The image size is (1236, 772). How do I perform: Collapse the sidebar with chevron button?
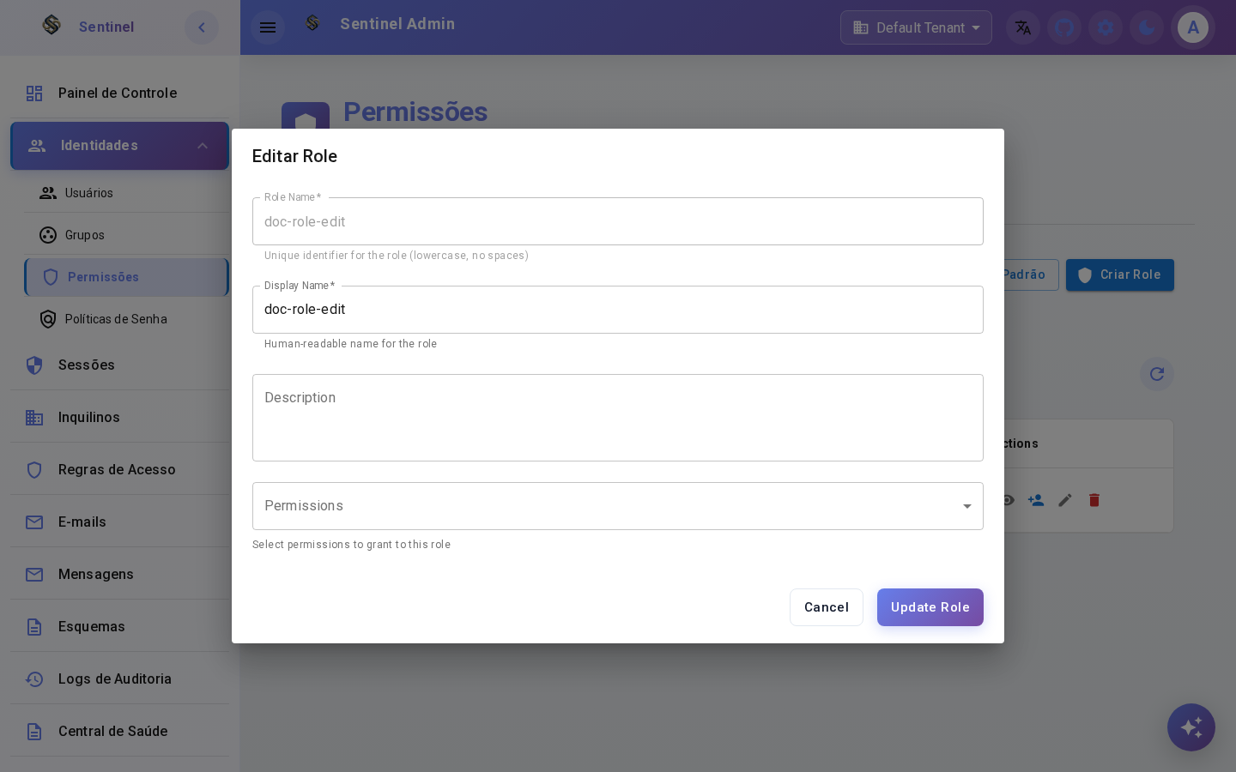(x=202, y=27)
